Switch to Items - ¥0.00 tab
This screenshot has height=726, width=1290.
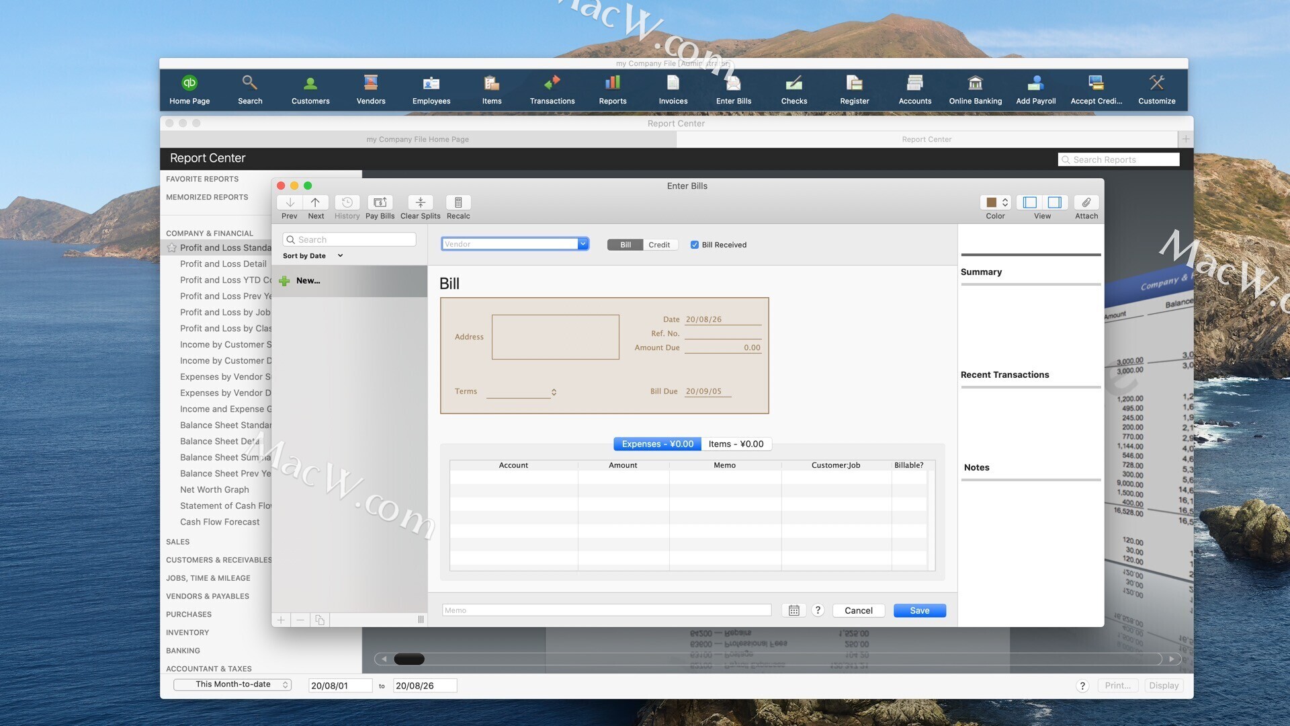(x=736, y=444)
